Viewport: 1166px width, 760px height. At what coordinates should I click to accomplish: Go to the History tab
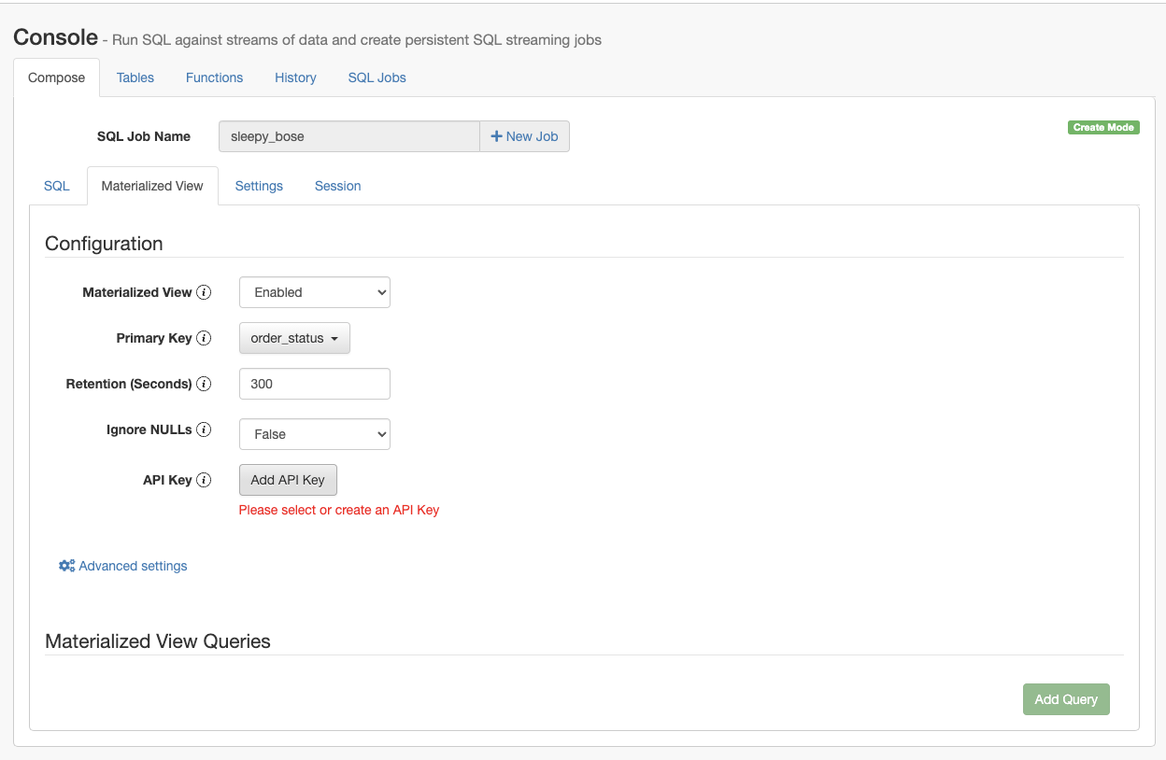click(295, 77)
